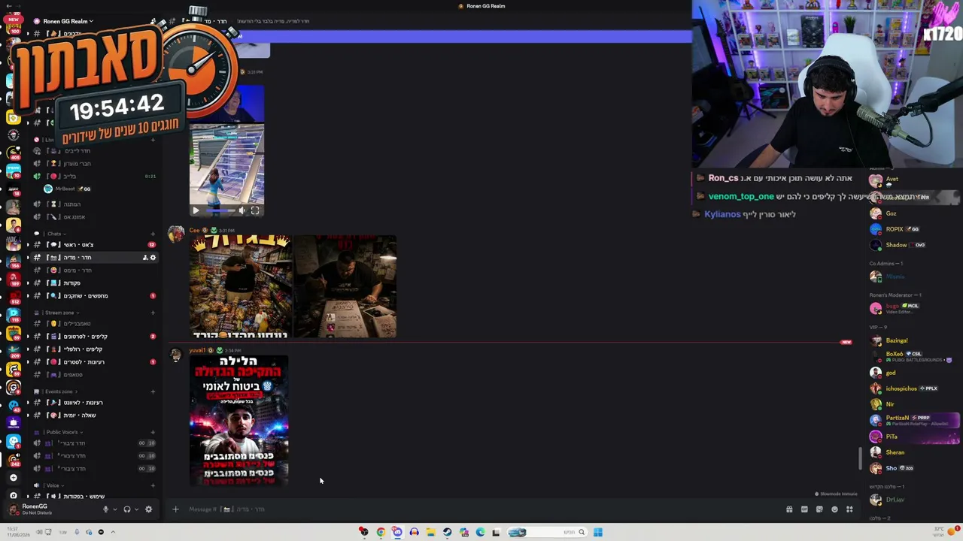Viewport: 963px width, 541px height.
Task: Collapse the Events zone category
Action: [x=57, y=391]
